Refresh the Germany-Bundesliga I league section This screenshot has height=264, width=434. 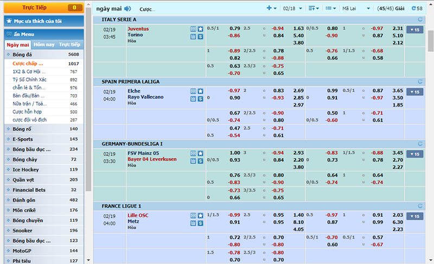pyautogui.click(x=419, y=144)
